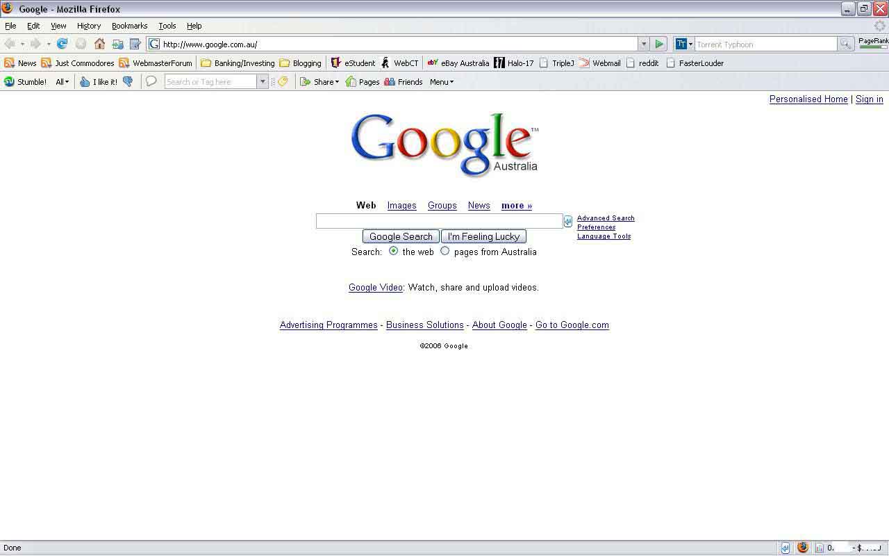Click the Back navigation arrow
The image size is (889, 556).
tap(10, 44)
